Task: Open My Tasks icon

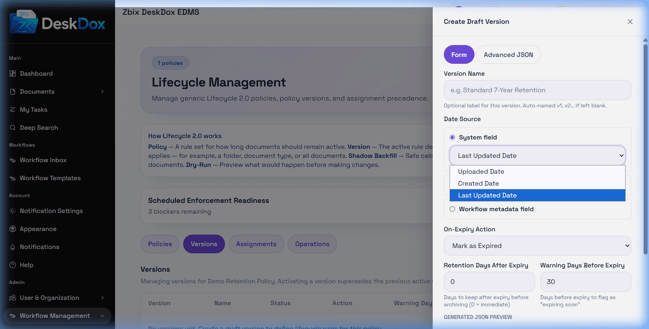Action: point(13,110)
